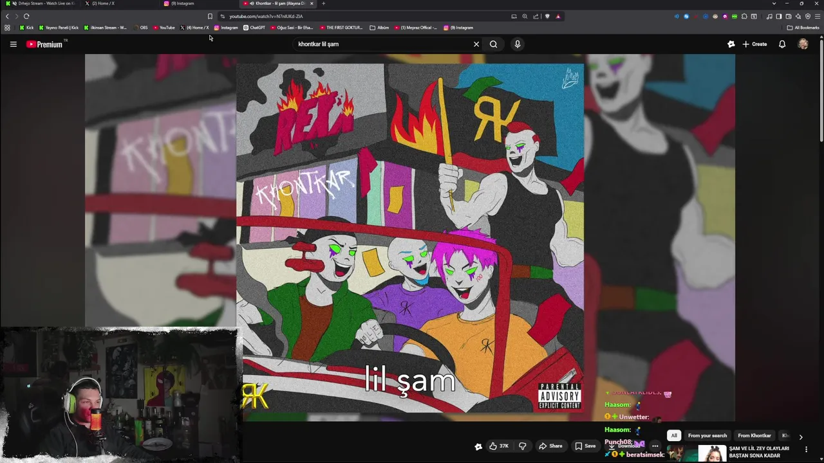Click the sparkle Ask icon left of Like
Image resolution: width=824 pixels, height=463 pixels.
[478, 446]
